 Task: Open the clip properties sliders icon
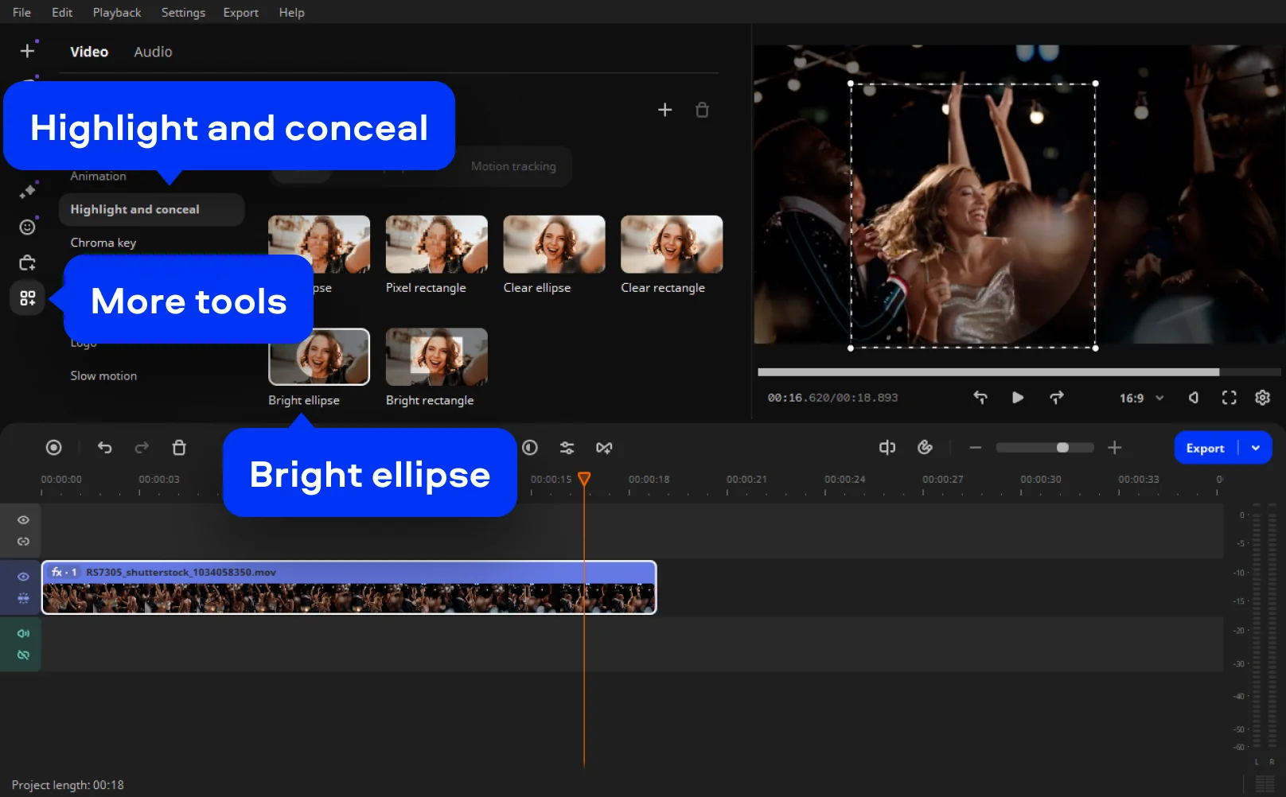point(567,448)
